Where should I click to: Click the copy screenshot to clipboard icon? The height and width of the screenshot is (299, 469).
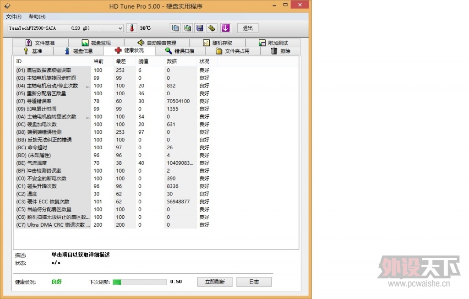[187, 28]
